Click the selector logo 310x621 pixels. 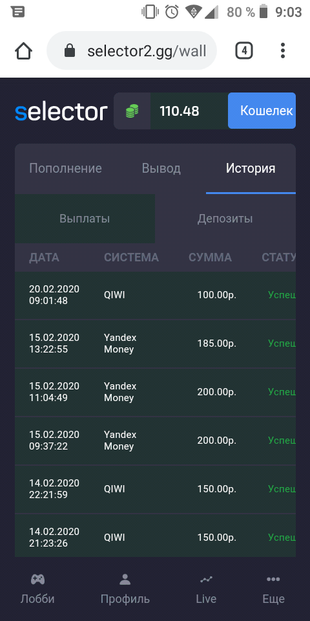(61, 112)
